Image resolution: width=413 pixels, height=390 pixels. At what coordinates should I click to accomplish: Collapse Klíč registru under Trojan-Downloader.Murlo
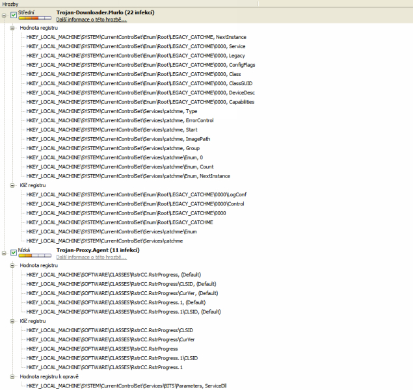tap(12, 185)
